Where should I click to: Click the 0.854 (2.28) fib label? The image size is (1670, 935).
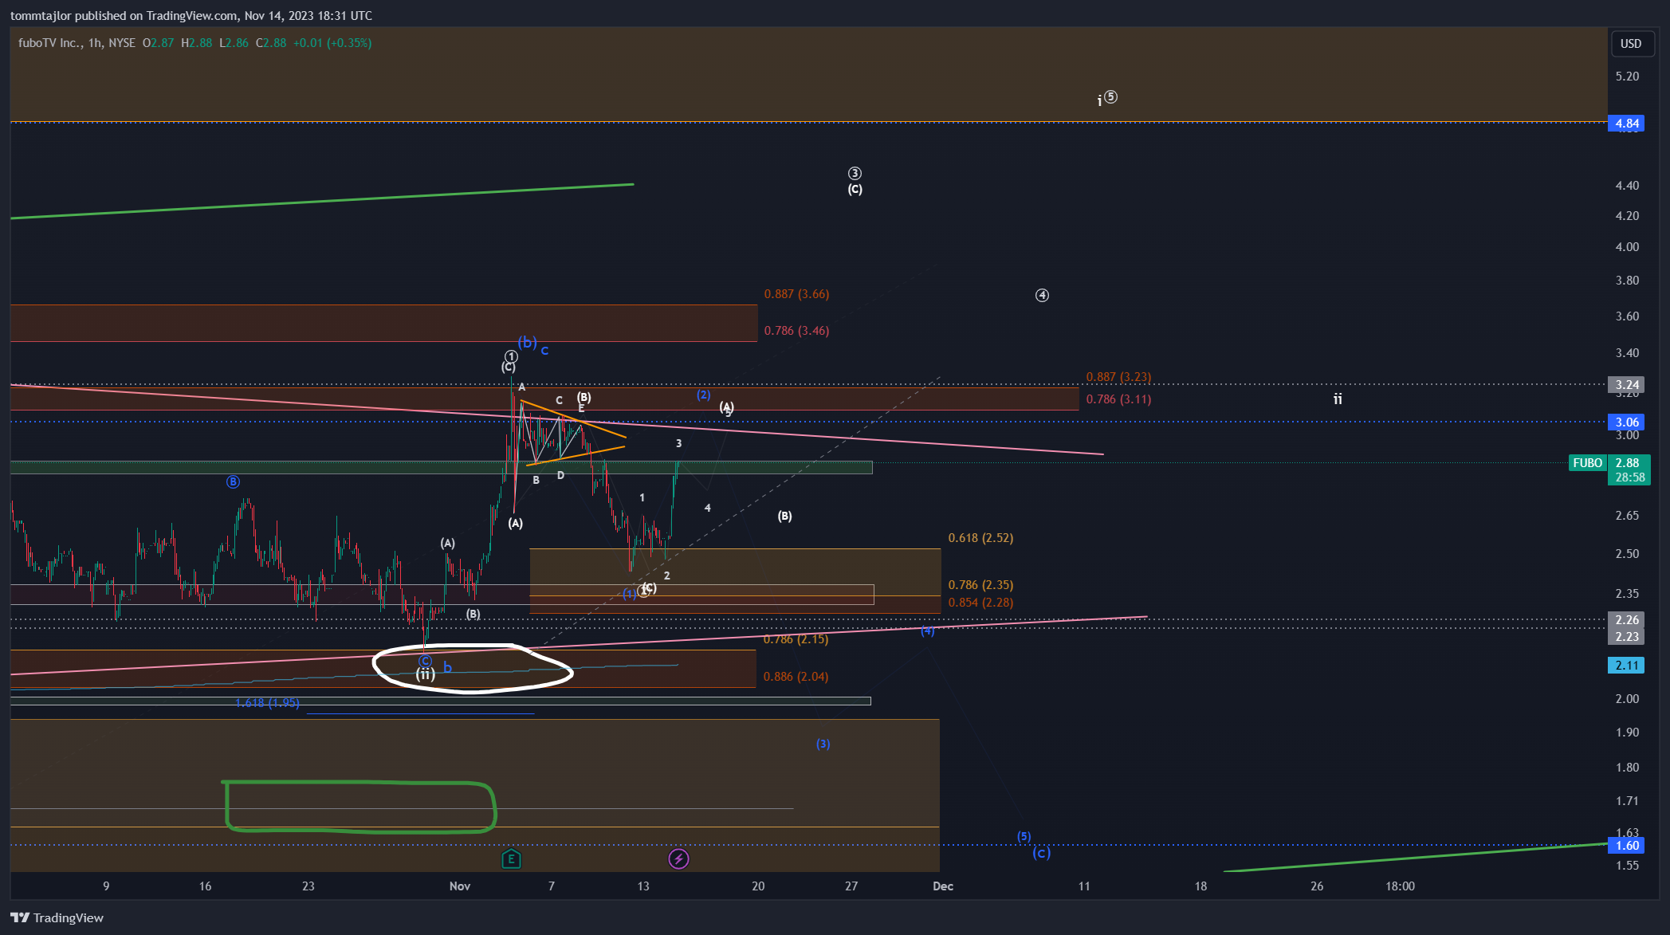click(980, 603)
